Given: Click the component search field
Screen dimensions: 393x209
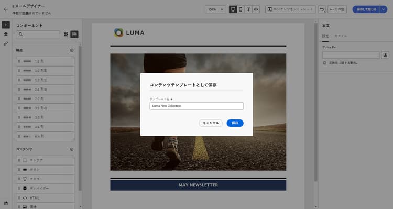Looking at the screenshot, I should (x=38, y=35).
